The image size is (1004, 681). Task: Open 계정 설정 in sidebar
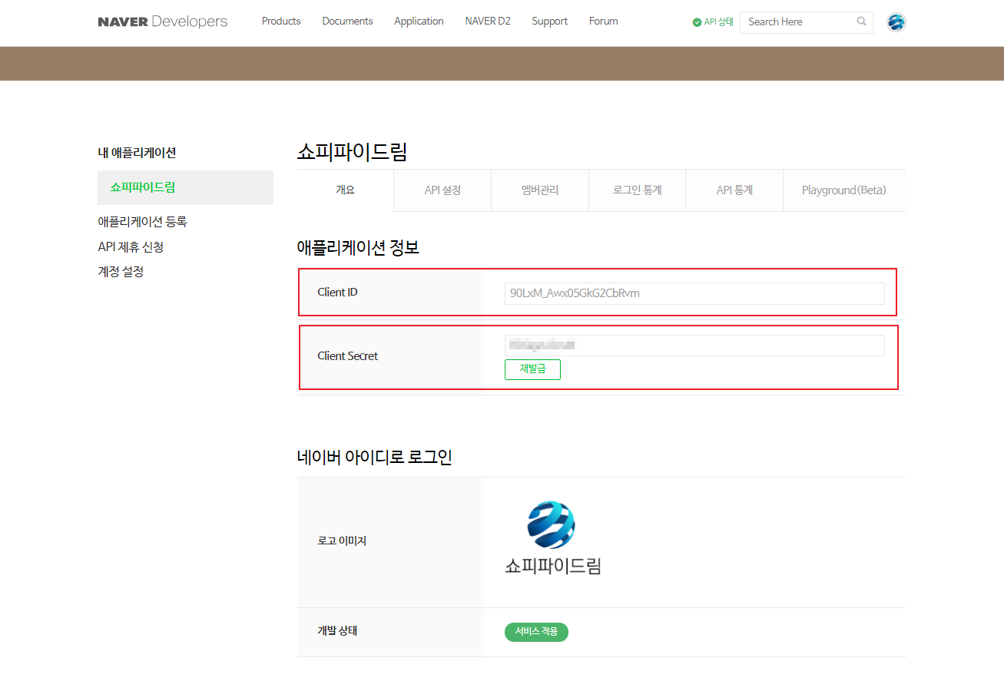(x=121, y=272)
